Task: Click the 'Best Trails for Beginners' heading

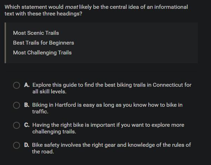Action: coord(43,43)
